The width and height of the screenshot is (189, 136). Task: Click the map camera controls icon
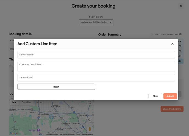90,119
